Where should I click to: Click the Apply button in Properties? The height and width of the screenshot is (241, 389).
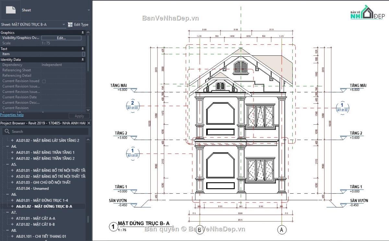79,116
